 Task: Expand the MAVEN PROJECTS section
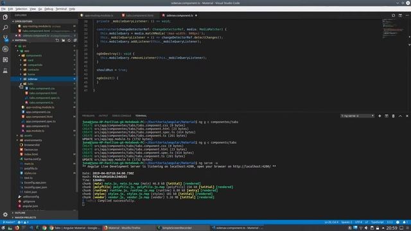[x=44, y=218]
